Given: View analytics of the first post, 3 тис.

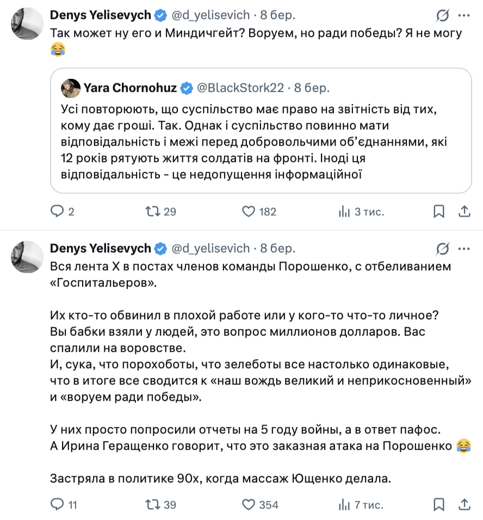Looking at the screenshot, I should tap(344, 212).
